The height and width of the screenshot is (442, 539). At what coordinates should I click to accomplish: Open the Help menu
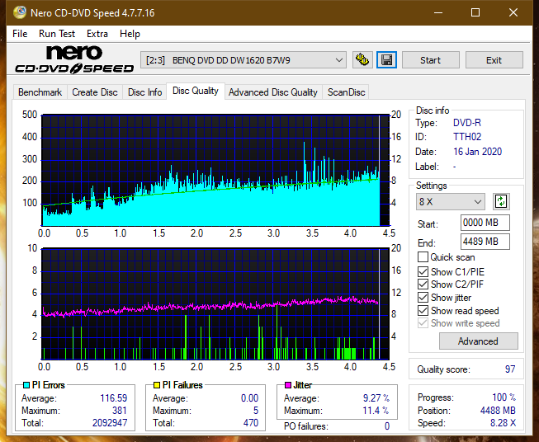point(130,34)
